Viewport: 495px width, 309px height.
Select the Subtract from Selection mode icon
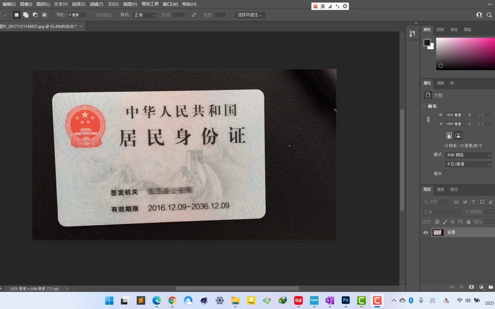(35, 15)
